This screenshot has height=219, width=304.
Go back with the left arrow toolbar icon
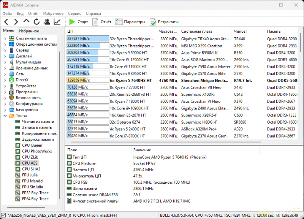6,22
